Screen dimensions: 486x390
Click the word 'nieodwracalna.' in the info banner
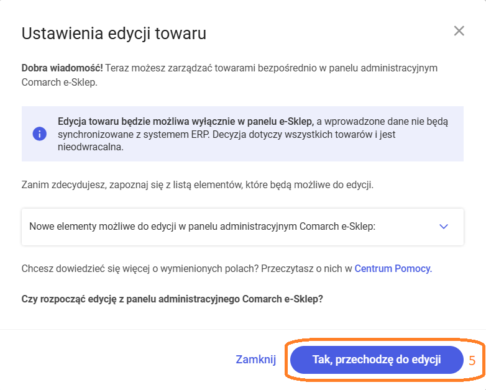tap(91, 147)
